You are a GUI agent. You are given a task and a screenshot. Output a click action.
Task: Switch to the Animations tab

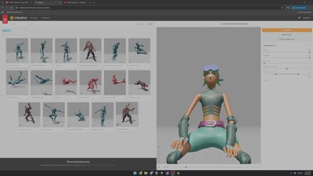[x=45, y=18]
